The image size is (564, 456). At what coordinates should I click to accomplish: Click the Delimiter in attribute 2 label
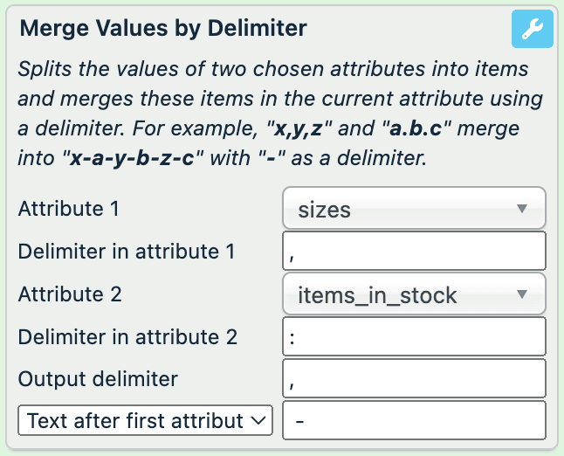127,336
